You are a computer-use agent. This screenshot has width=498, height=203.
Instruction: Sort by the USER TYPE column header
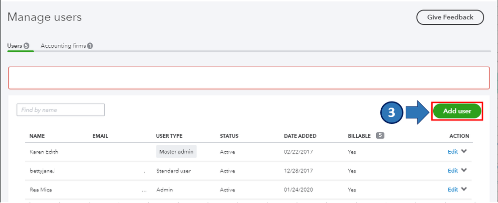tap(169, 136)
